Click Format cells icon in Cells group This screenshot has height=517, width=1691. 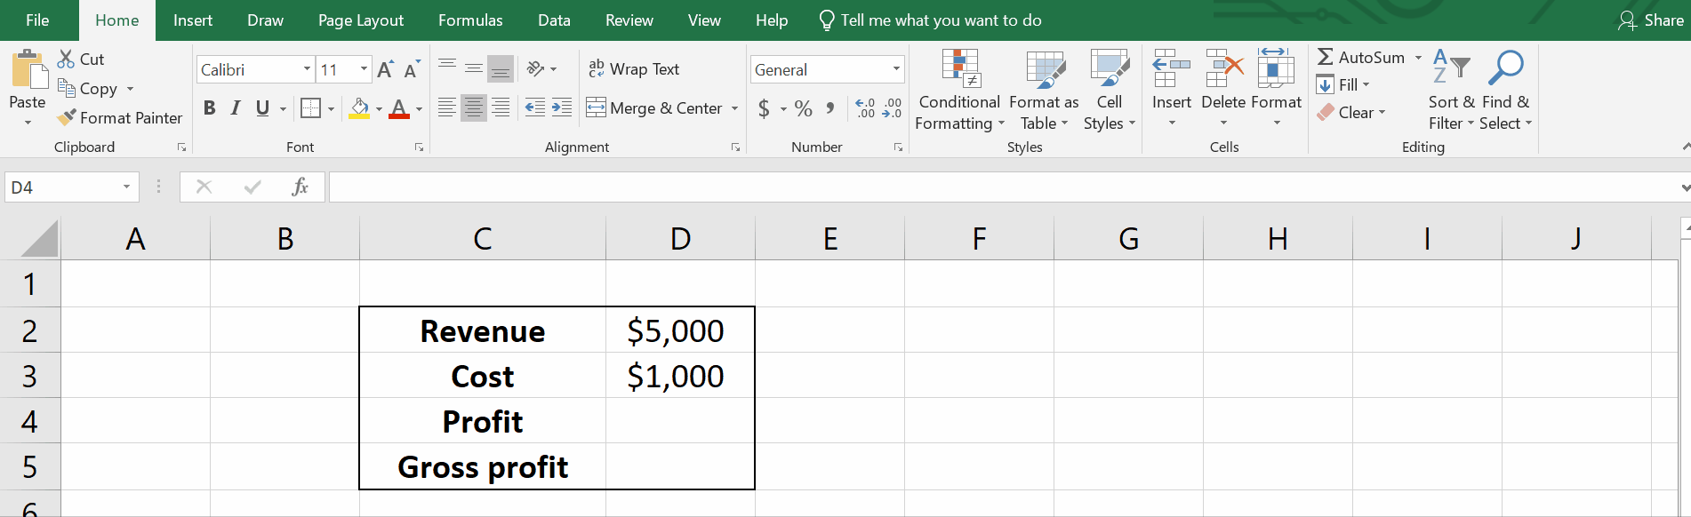pos(1276,68)
